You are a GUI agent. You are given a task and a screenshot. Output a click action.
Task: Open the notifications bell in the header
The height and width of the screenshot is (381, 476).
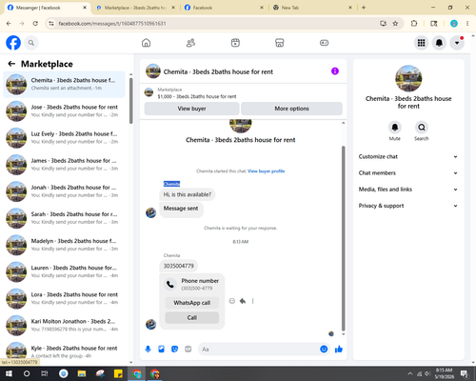coord(439,43)
